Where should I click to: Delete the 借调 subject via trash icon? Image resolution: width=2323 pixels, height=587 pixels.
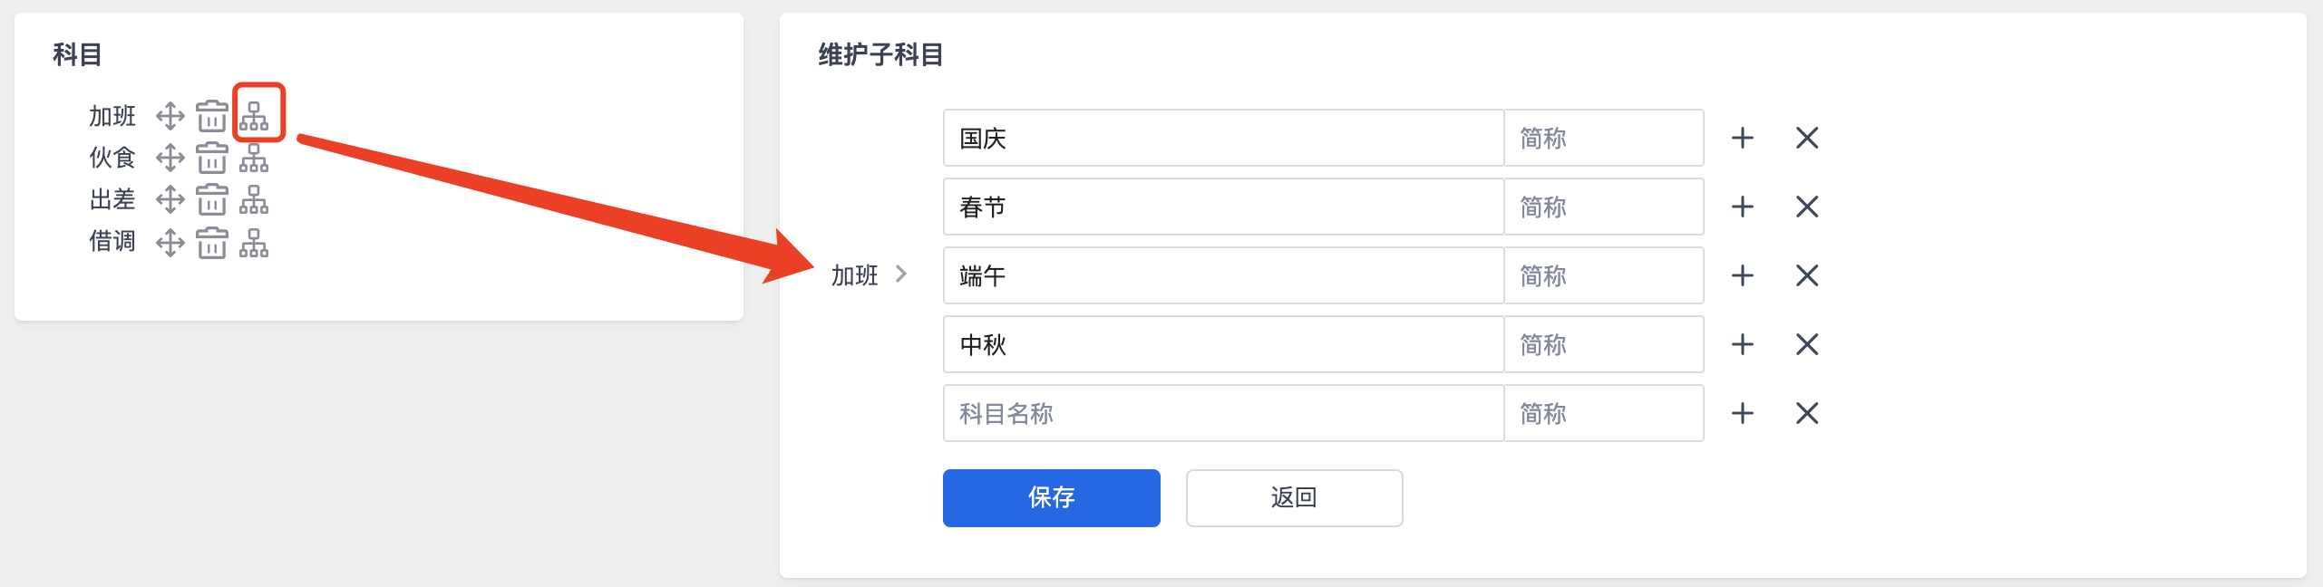tap(212, 242)
